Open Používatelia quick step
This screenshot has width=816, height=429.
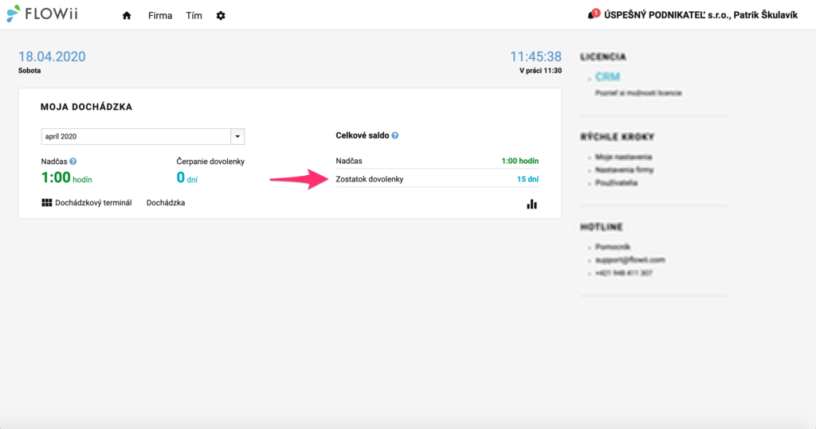point(616,183)
